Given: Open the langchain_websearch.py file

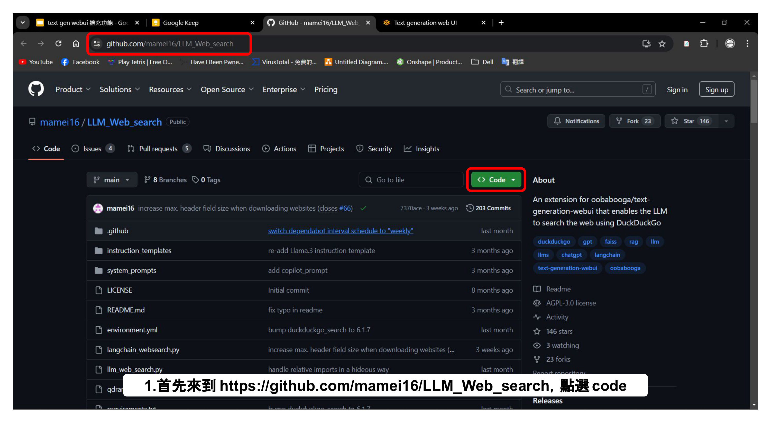Looking at the screenshot, I should 143,349.
